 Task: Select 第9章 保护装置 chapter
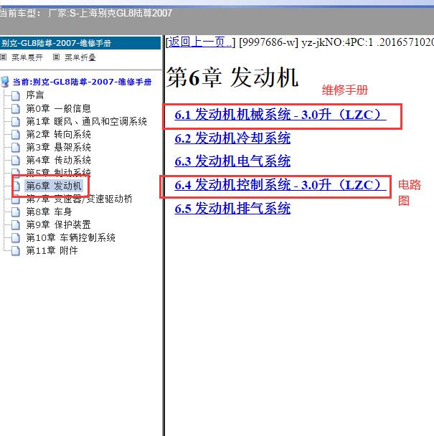click(x=58, y=224)
